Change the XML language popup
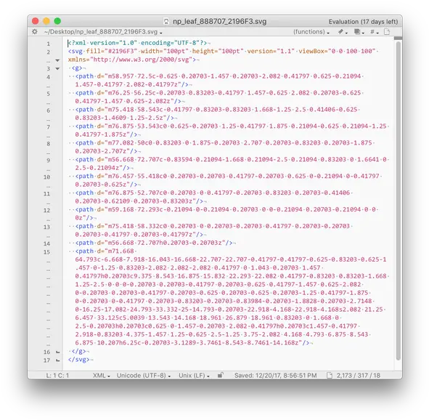 coord(101,376)
